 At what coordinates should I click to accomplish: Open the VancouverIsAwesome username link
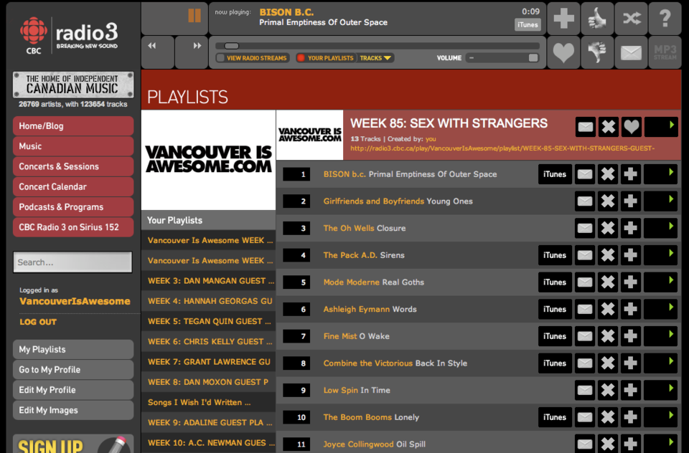click(75, 301)
